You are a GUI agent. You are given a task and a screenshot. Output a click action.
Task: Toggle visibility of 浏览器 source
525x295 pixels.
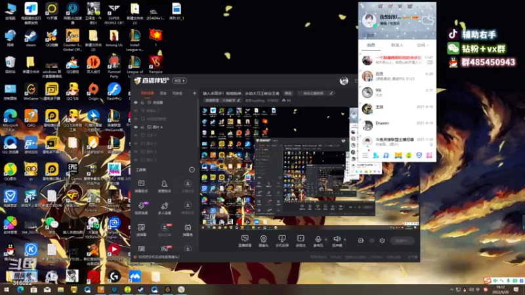tap(136, 102)
